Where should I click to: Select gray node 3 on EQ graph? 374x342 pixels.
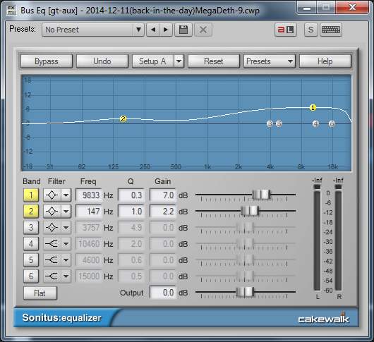click(x=270, y=123)
